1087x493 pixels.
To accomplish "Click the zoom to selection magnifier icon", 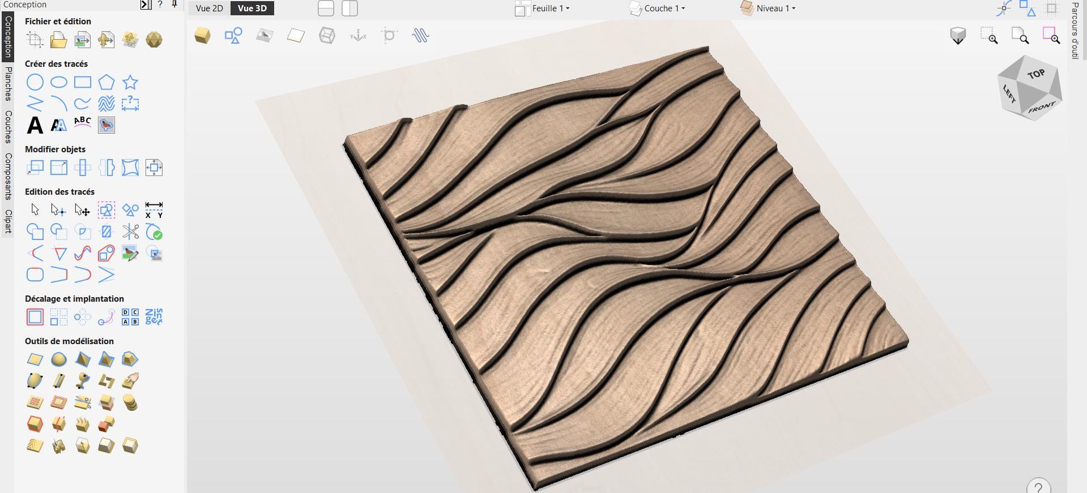I will coord(1051,36).
